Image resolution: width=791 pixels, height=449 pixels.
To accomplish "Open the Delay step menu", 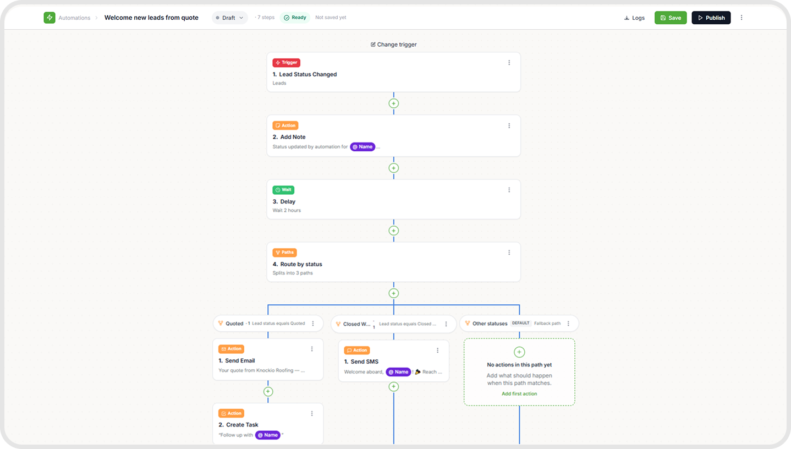I will click(x=509, y=190).
